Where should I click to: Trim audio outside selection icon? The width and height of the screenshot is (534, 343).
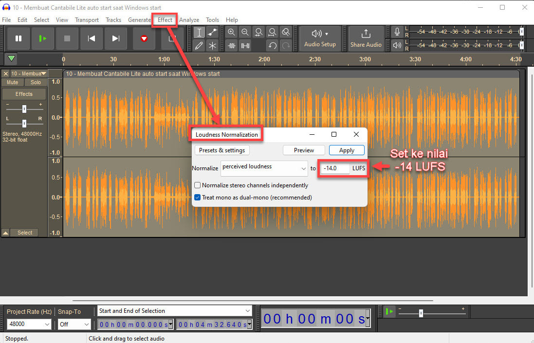[232, 45]
